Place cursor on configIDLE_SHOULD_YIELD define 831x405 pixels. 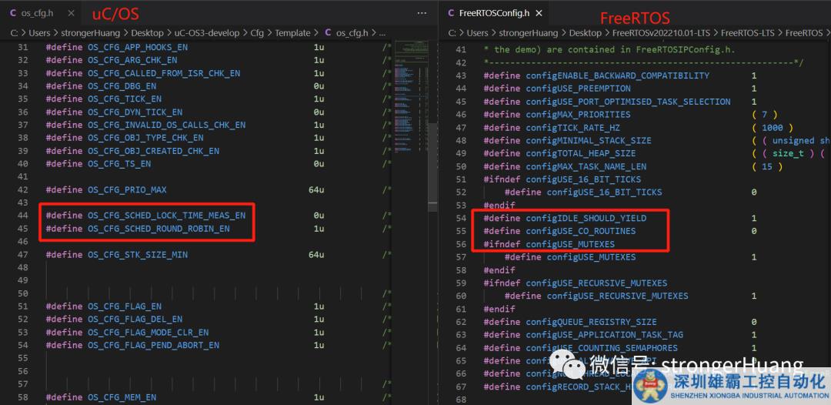click(x=586, y=218)
